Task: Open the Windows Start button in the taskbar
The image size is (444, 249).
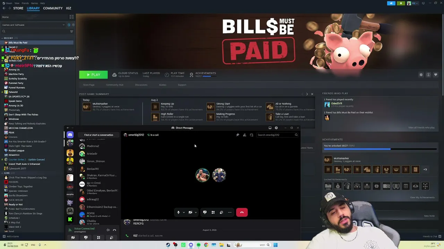Action: tap(275, 245)
